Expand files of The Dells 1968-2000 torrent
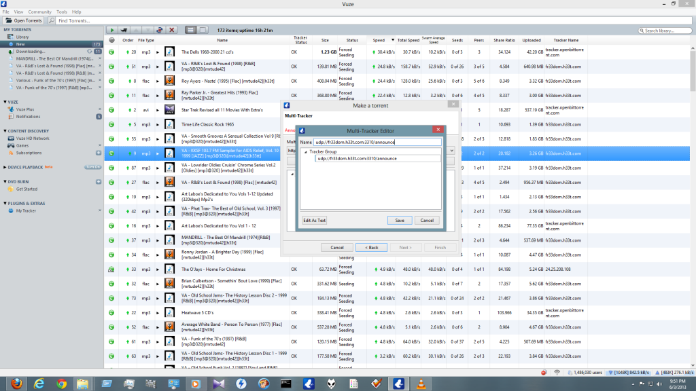Viewport: 696px width, 391px height. pyautogui.click(x=158, y=52)
